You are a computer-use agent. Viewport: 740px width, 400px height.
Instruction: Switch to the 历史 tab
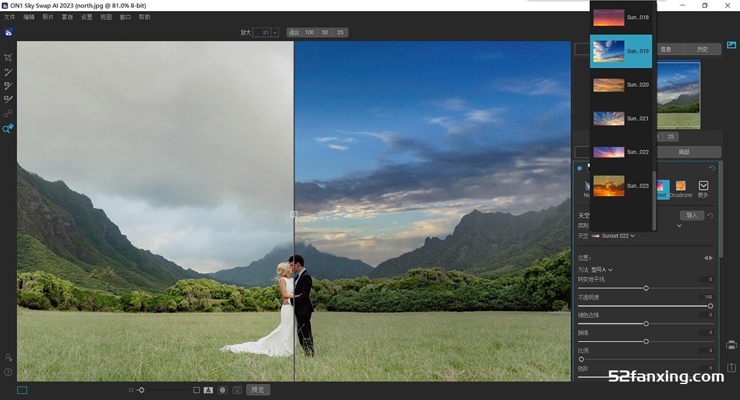(x=702, y=49)
